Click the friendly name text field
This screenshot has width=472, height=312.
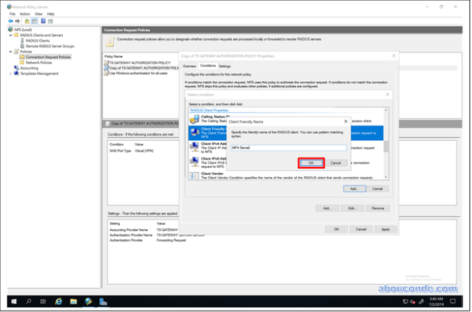(288, 147)
